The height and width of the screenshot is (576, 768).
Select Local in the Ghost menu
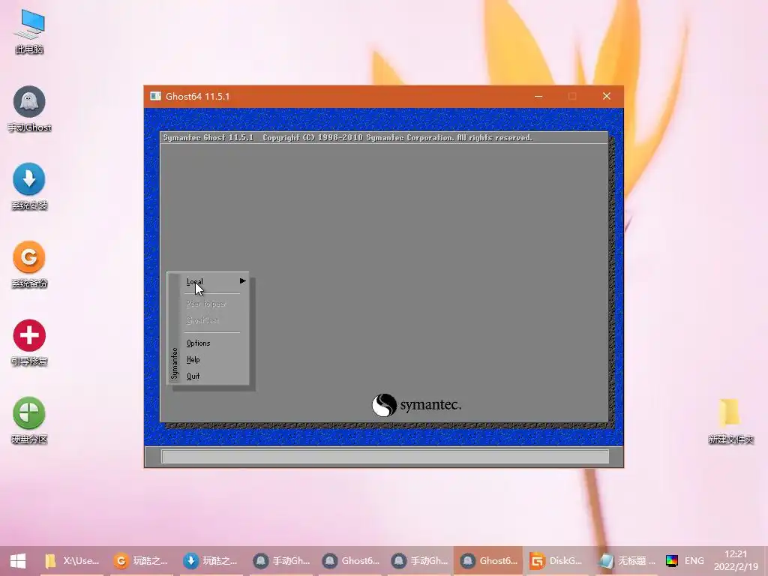pos(194,282)
